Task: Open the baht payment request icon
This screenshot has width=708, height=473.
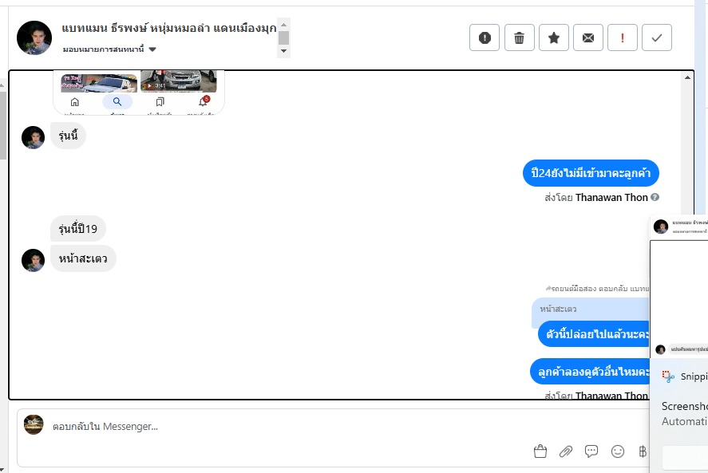Action: coord(643,451)
